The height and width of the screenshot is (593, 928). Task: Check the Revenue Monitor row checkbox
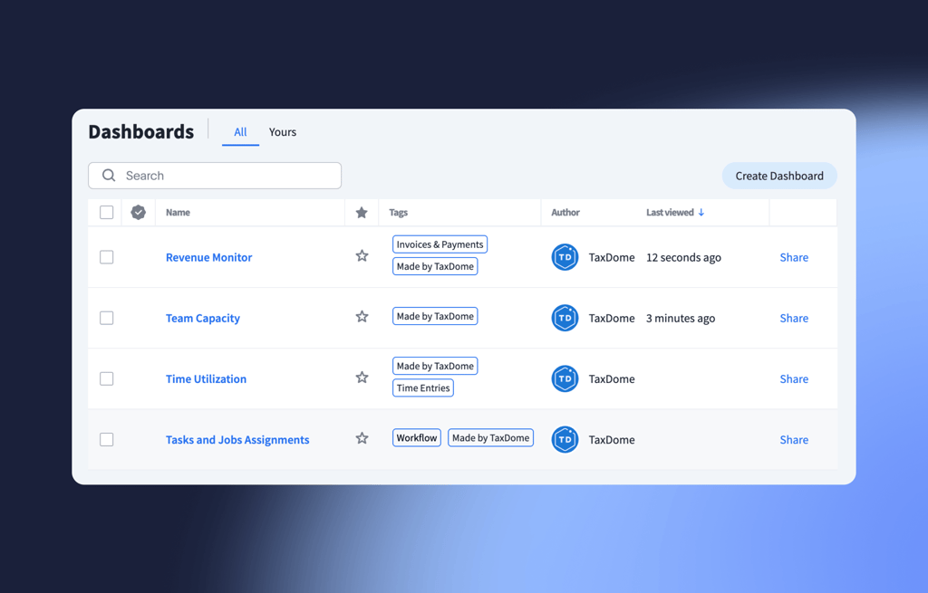107,257
